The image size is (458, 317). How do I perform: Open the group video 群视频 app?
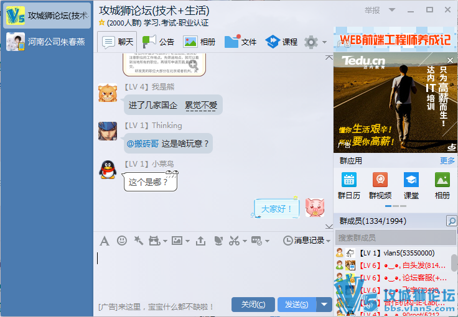(x=380, y=185)
